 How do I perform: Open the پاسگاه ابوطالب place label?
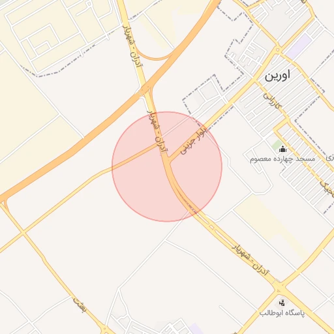click(282, 313)
